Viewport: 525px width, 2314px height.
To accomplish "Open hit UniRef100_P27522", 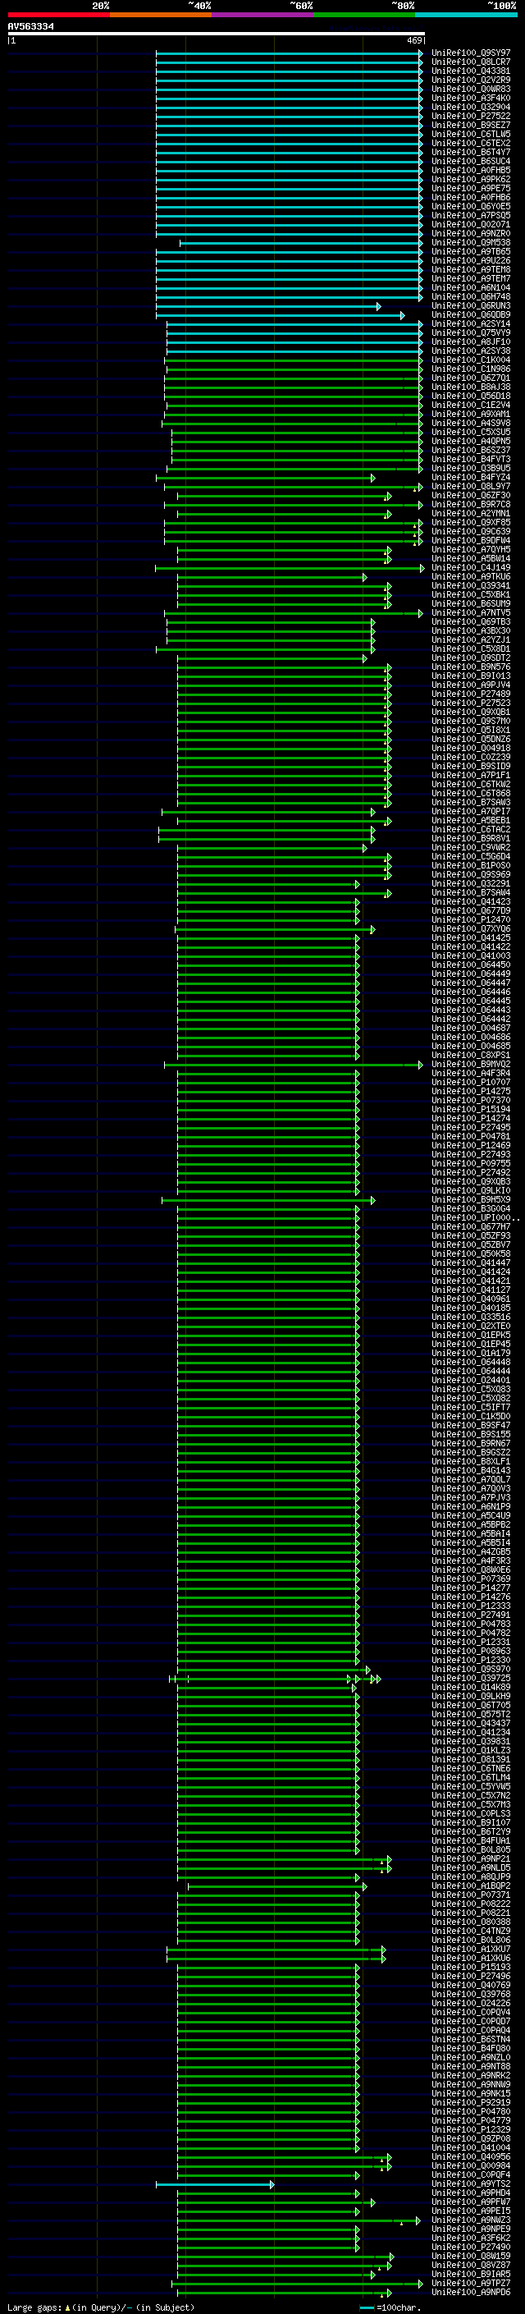I will click(471, 116).
